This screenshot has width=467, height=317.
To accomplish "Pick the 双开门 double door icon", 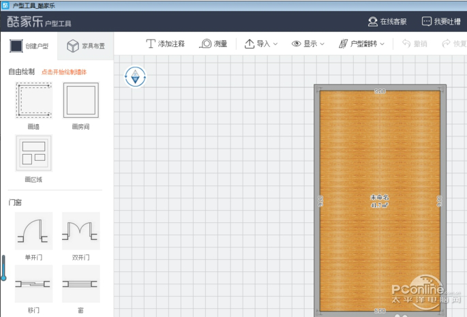I will pyautogui.click(x=80, y=231).
